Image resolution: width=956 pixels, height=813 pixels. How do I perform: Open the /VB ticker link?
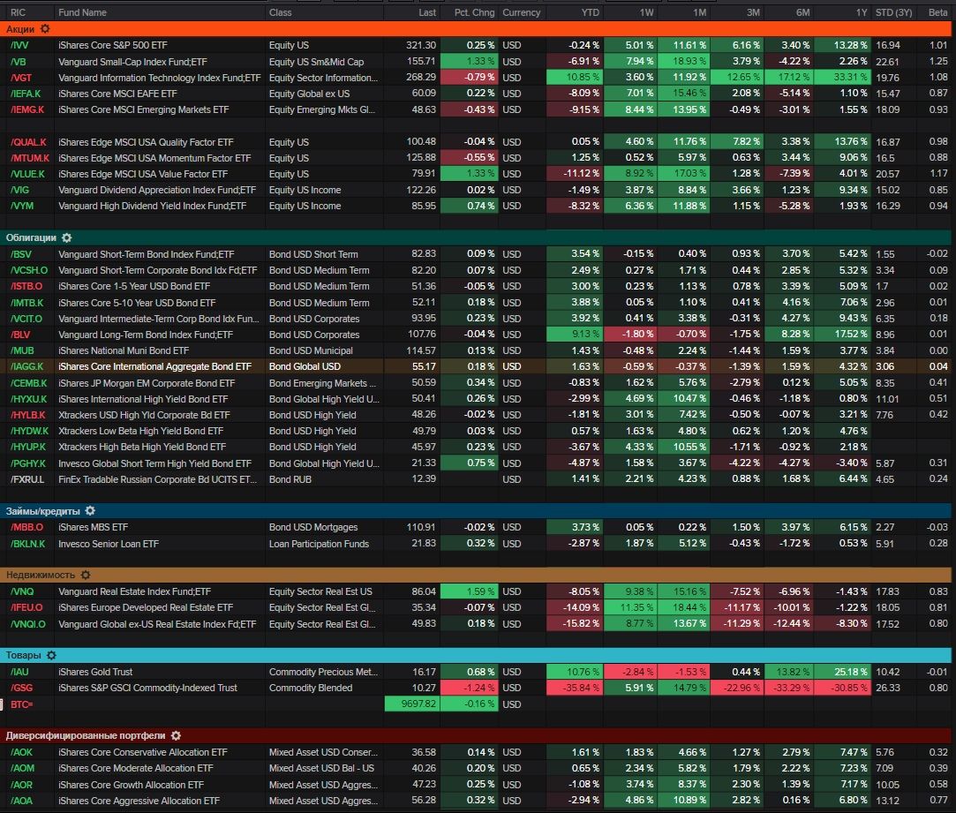(x=19, y=62)
